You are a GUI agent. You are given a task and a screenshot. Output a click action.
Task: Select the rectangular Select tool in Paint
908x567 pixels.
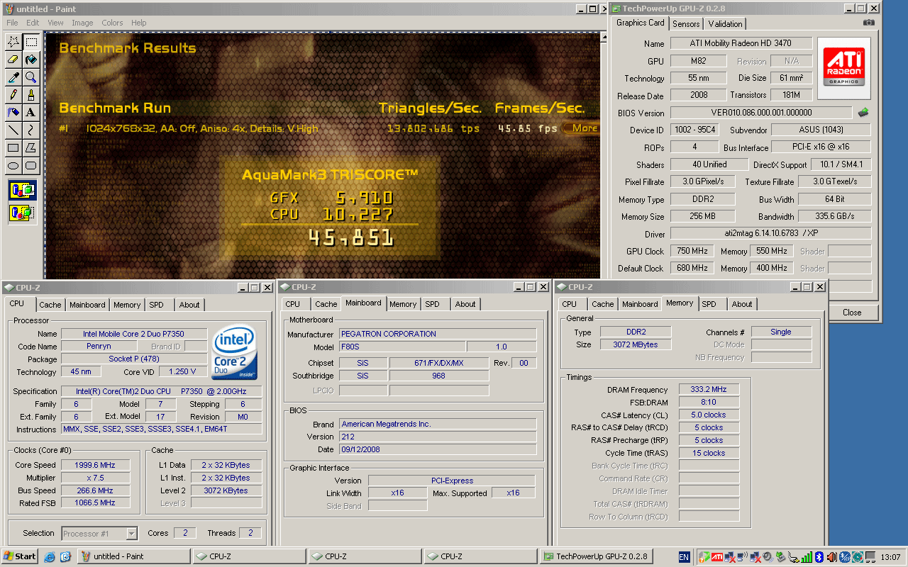(31, 42)
